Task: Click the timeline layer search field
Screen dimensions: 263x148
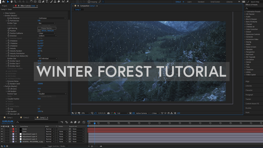Action: tap(37, 122)
